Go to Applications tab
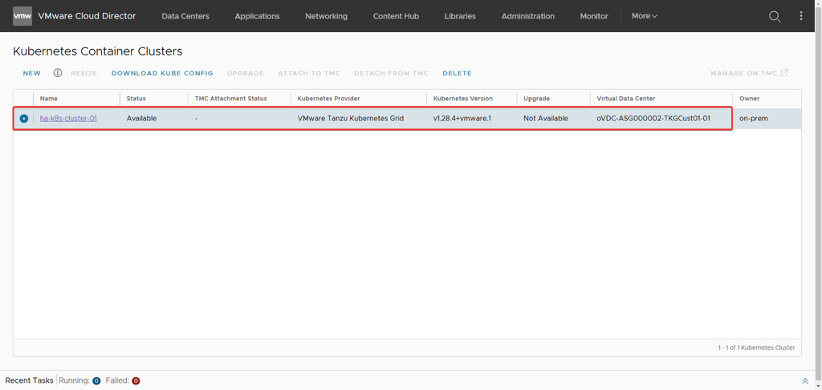Viewport: 822px width, 390px height. (257, 16)
